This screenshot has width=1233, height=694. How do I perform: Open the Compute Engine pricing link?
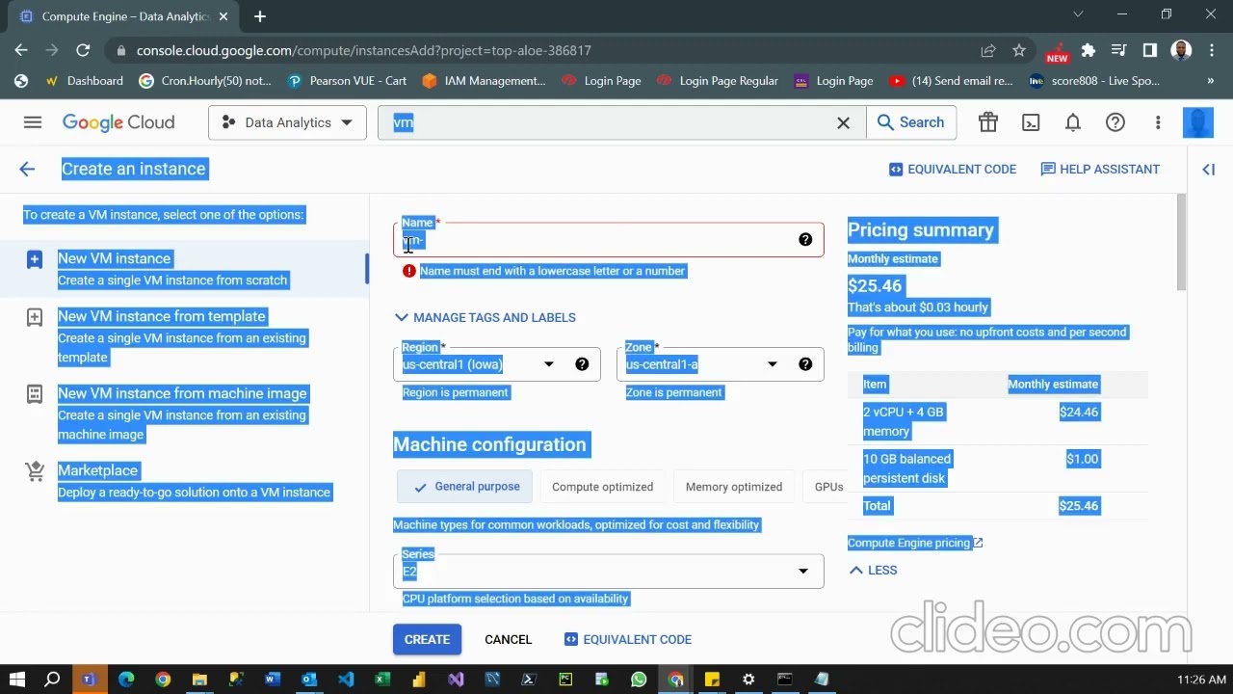(915, 543)
